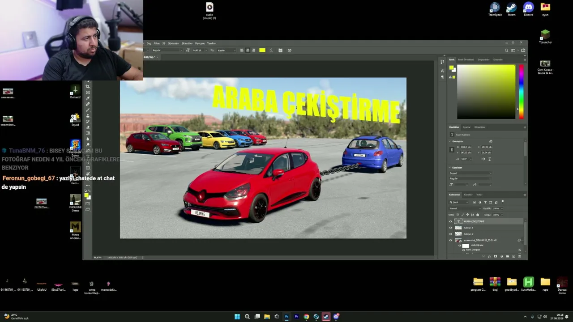The height and width of the screenshot is (322, 573).
Task: Open Windows Start menu
Action: point(237,317)
